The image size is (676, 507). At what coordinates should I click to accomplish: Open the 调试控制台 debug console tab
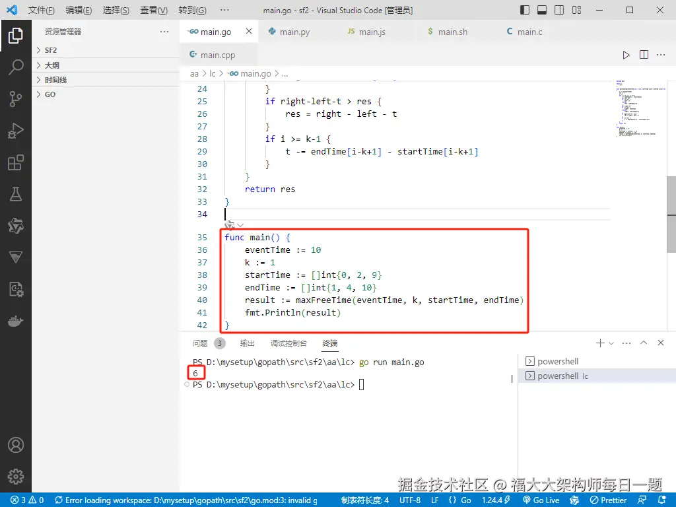[x=288, y=343]
